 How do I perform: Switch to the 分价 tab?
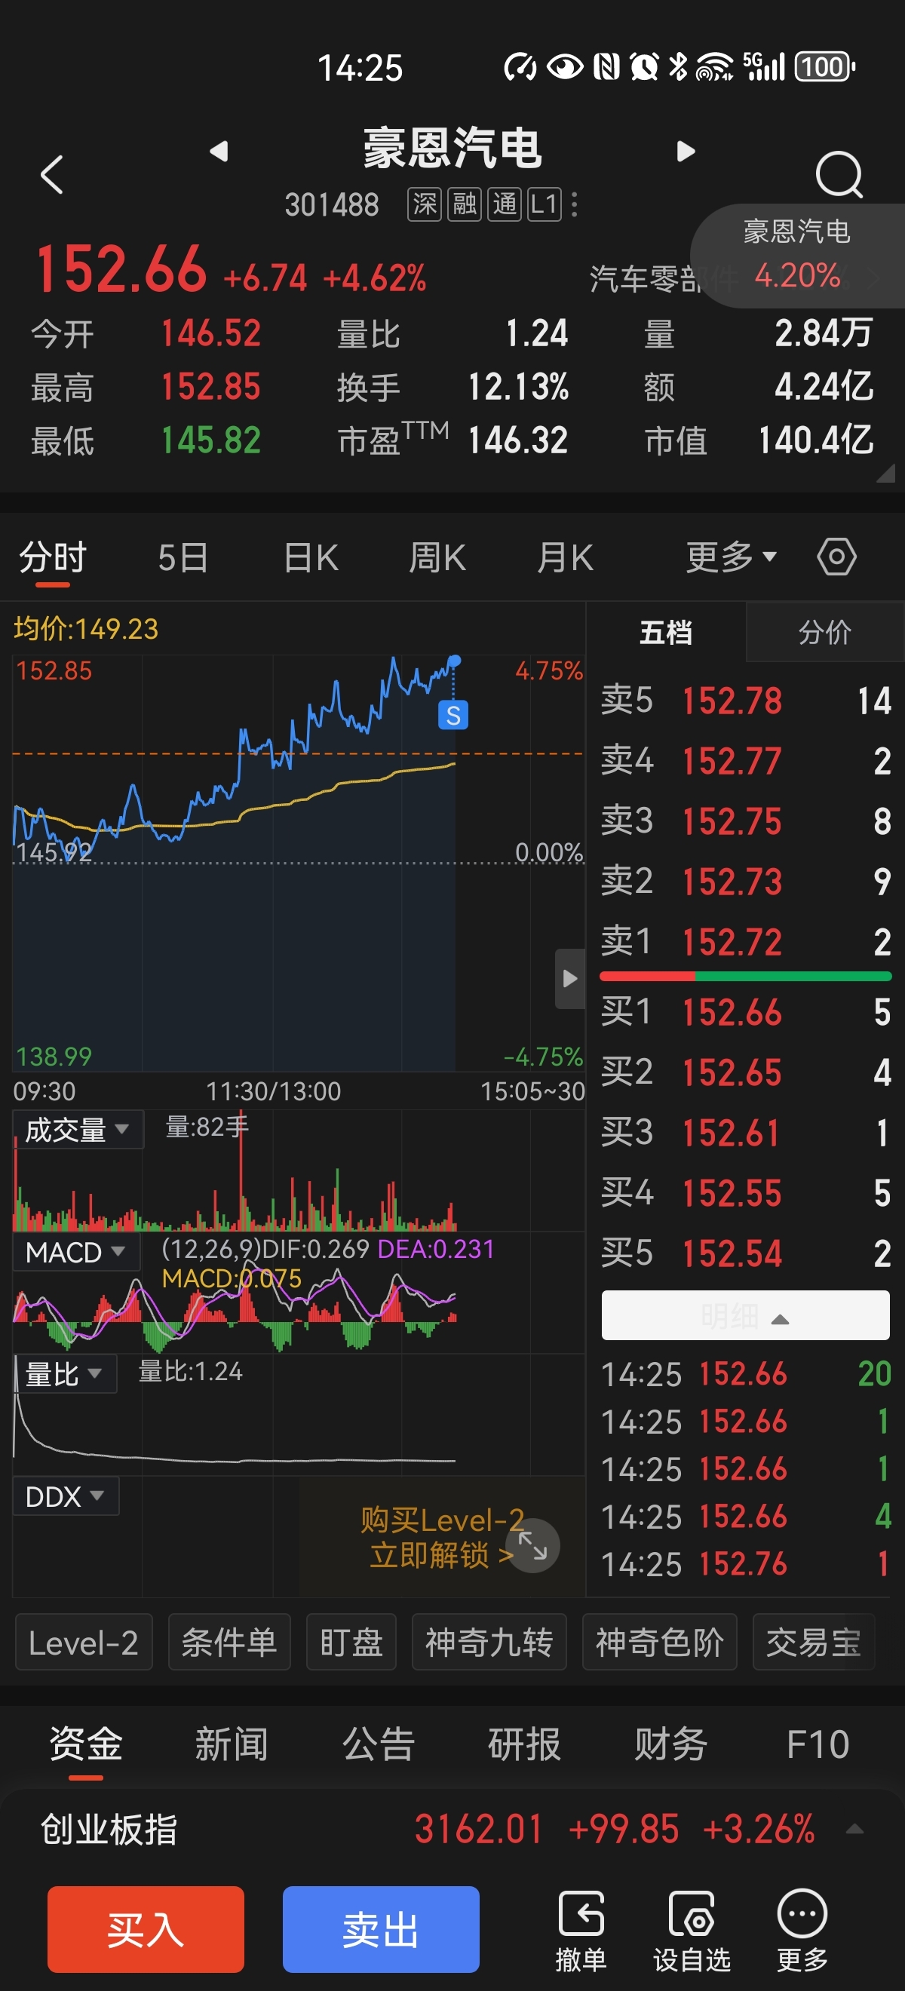pyautogui.click(x=824, y=632)
